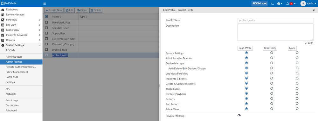This screenshot has height=121, width=318.
Task: Select the Standard_User row name
Action: coord(60,28)
